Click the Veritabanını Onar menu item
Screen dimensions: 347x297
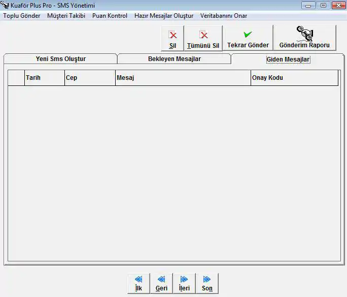(224, 16)
